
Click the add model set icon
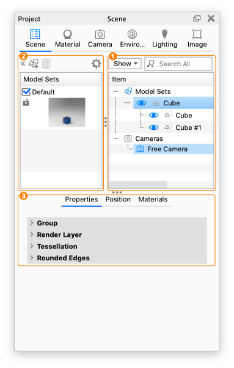click(34, 64)
